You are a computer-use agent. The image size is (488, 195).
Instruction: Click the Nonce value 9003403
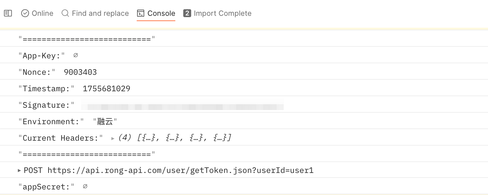(80, 72)
